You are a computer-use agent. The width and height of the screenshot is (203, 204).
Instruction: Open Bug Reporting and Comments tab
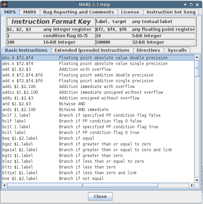click(x=78, y=12)
